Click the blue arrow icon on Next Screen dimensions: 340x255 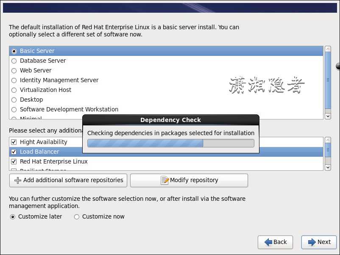coord(312,242)
